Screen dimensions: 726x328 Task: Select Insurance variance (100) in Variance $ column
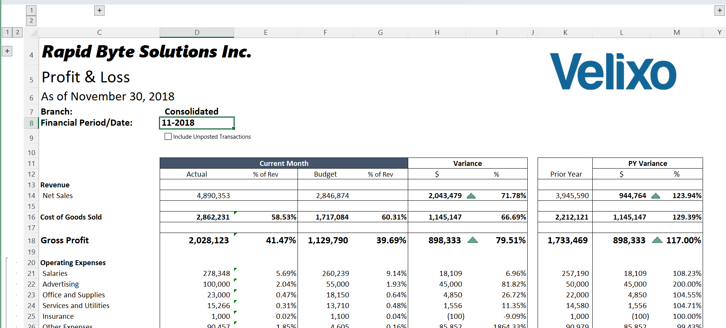pyautogui.click(x=456, y=316)
